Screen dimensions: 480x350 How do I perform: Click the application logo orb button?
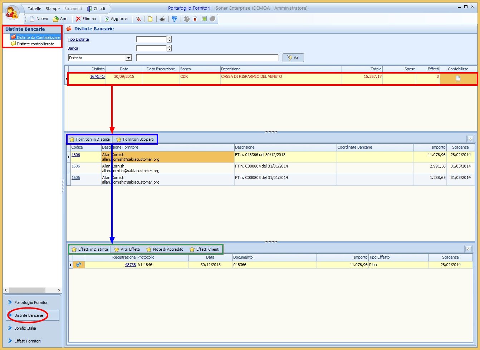13,12
